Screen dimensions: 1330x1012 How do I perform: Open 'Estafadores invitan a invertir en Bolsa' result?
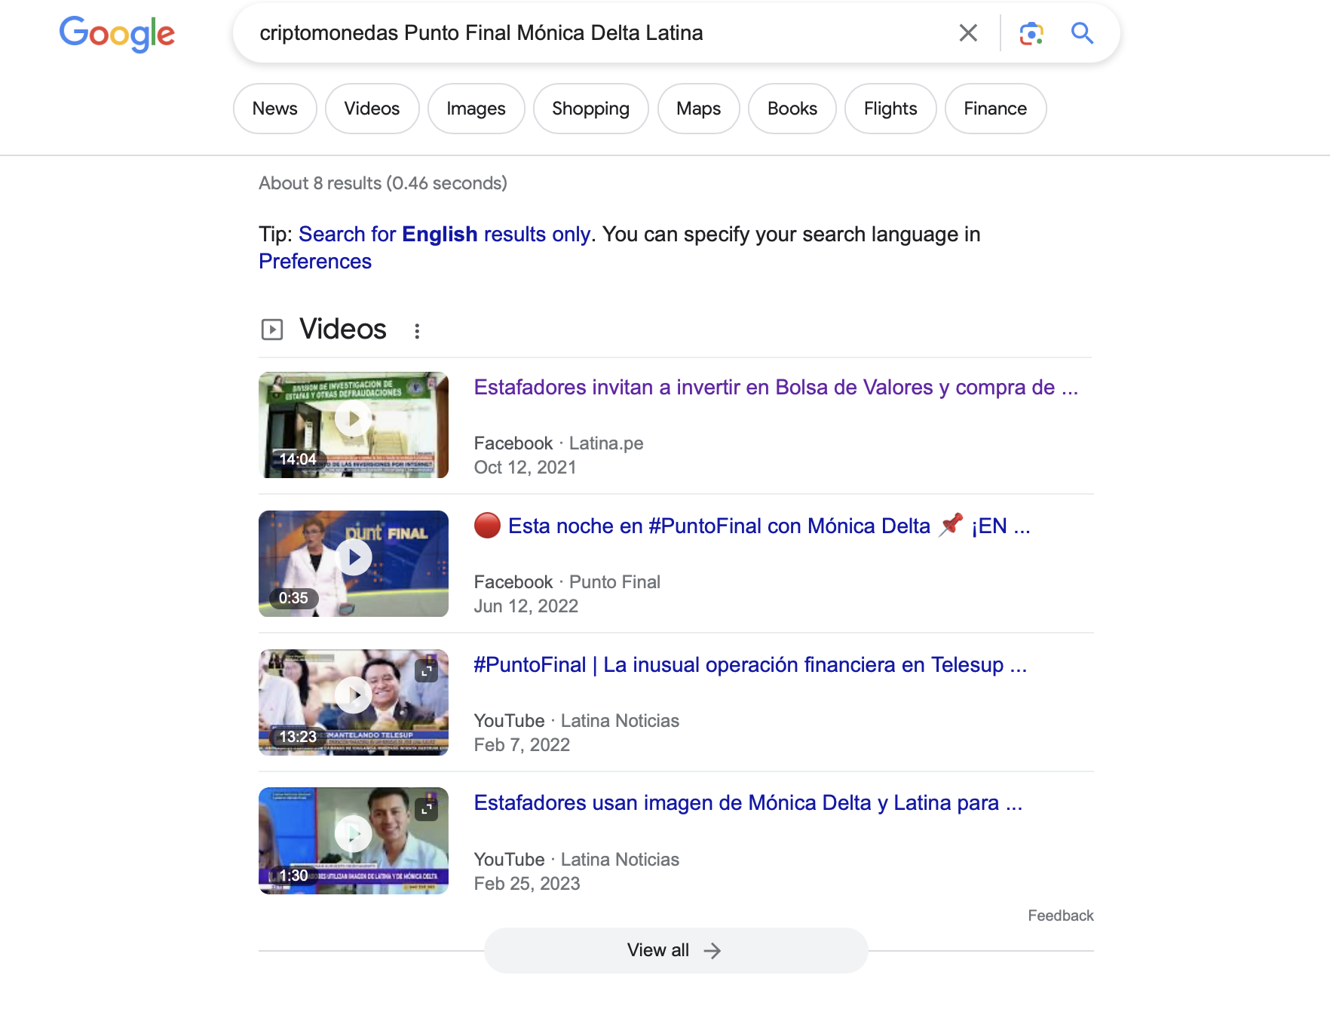click(776, 388)
